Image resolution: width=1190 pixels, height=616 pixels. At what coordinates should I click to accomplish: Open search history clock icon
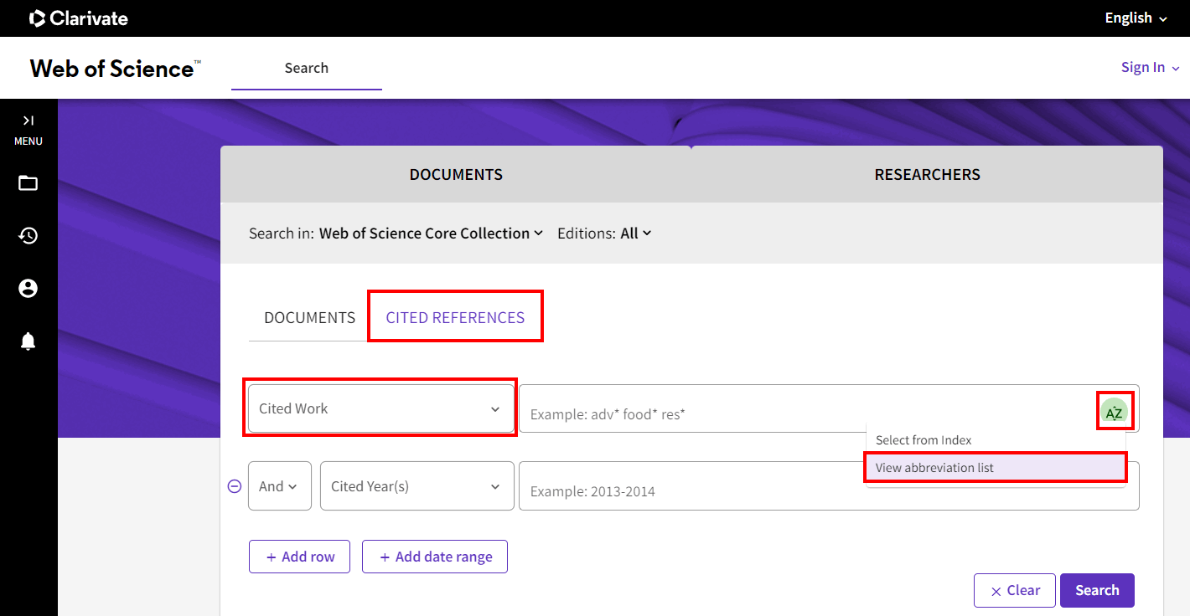(28, 235)
